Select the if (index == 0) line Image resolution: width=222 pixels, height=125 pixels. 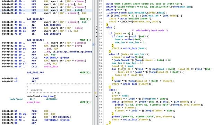[x=121, y=34]
